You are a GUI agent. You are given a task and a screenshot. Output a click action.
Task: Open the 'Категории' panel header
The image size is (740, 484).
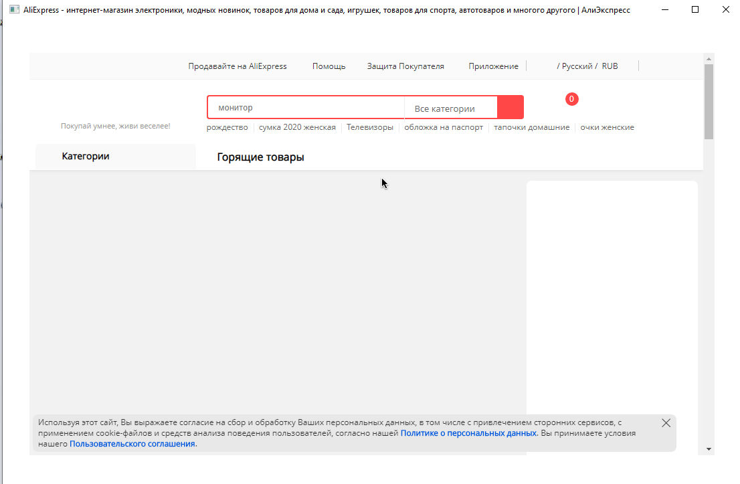[116, 156]
